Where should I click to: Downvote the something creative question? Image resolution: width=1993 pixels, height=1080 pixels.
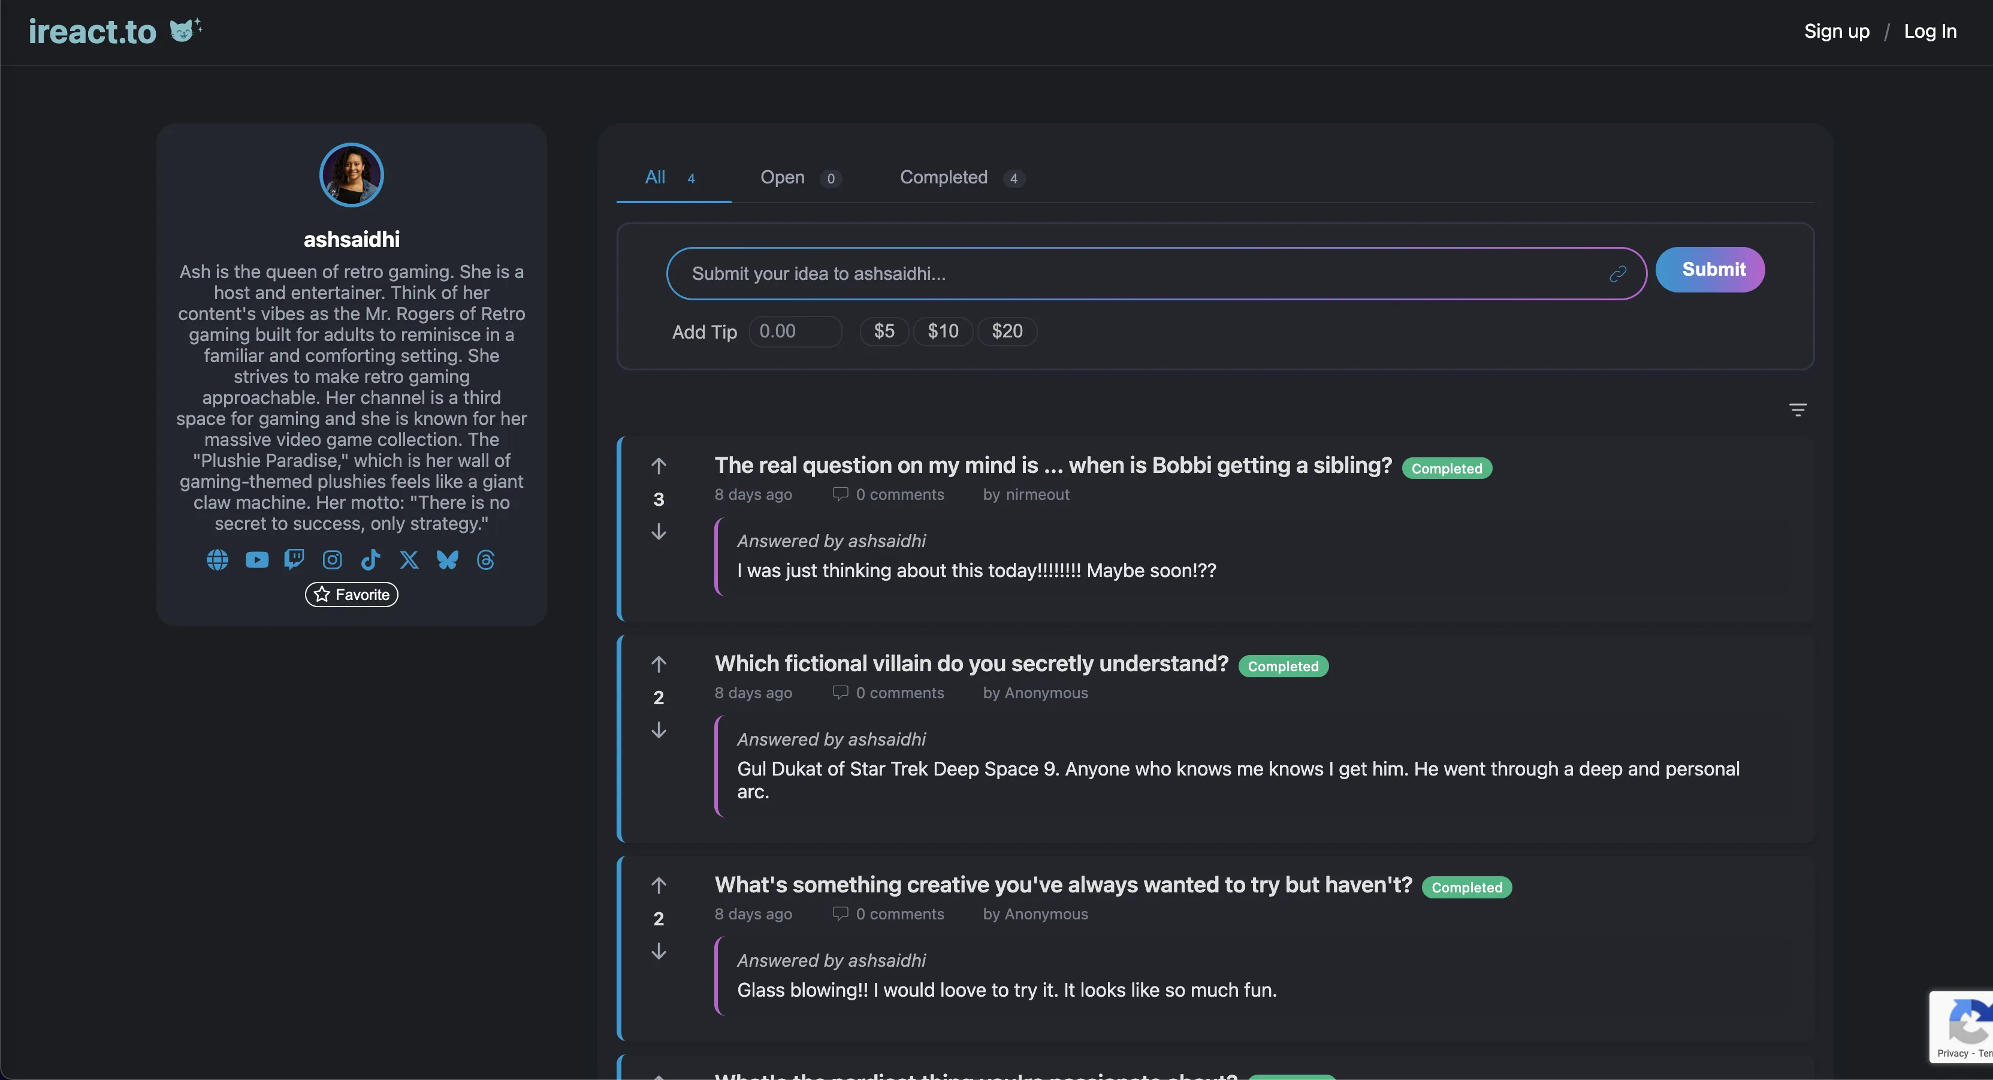pyautogui.click(x=659, y=951)
